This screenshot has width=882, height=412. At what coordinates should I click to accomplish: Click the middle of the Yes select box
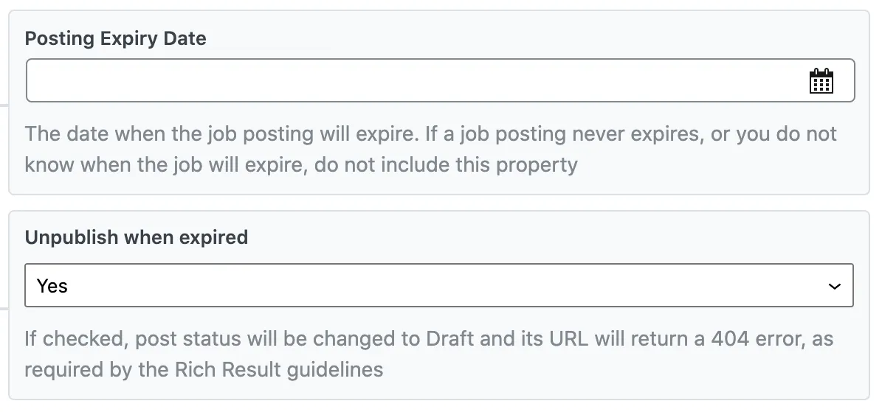pos(438,285)
